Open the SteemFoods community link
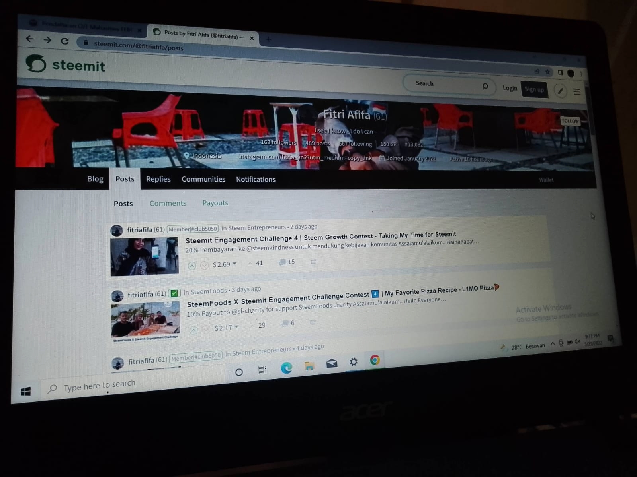The width and height of the screenshot is (637, 477). 209,291
